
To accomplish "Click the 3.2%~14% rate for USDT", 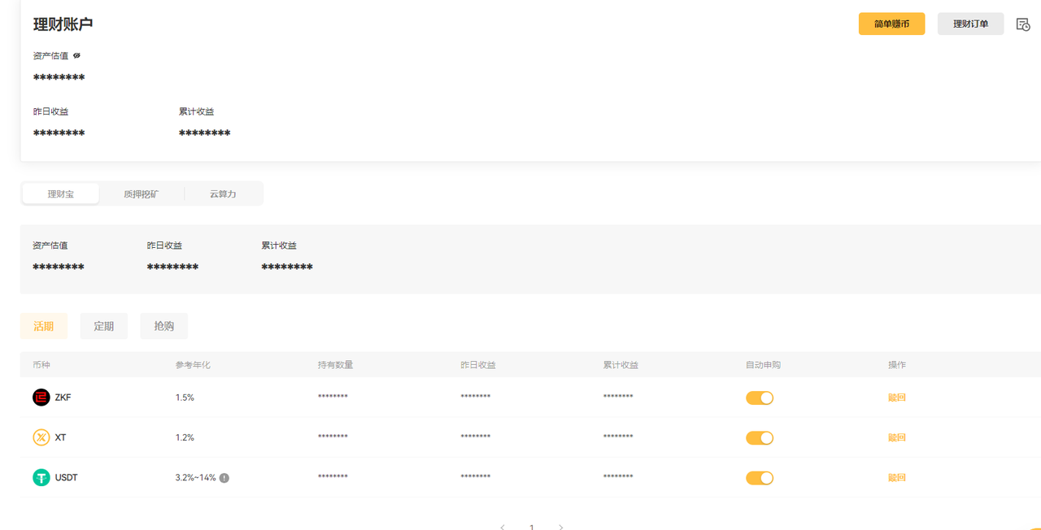I will coord(196,478).
